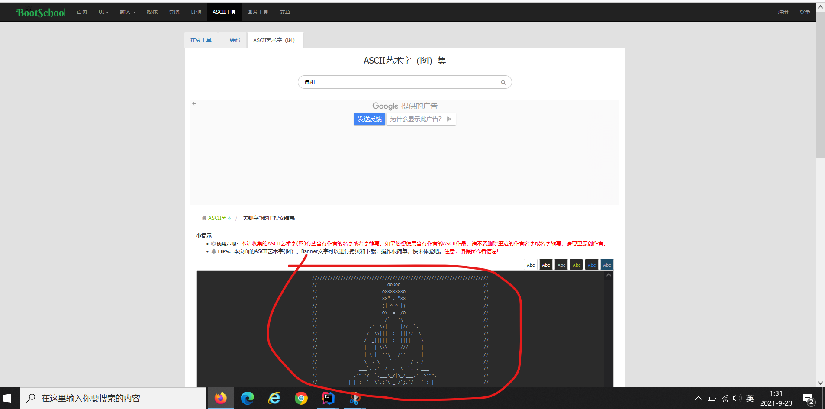This screenshot has width=825, height=409.
Task: Select the first light Abc style swatch
Action: 530,264
